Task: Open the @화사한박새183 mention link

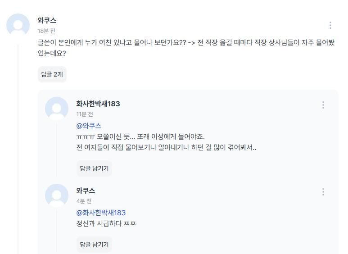Action: click(x=101, y=213)
